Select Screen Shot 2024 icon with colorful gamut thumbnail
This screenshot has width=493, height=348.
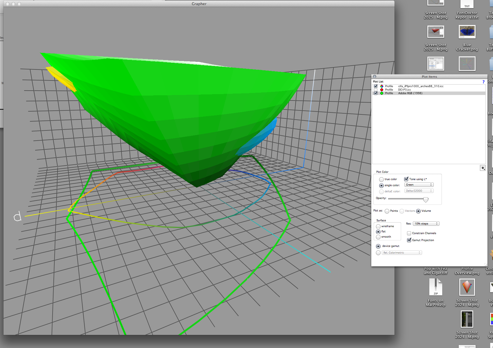click(x=467, y=287)
